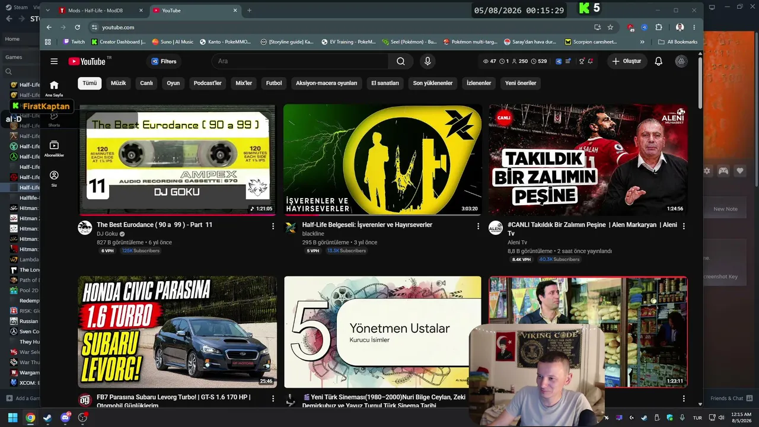
Task: Open more options for The Best Eurodance video
Action: tap(273, 226)
